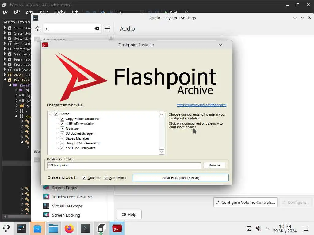Expand the System.Xaml assembly node
The height and width of the screenshot is (235, 314).
[5, 49]
